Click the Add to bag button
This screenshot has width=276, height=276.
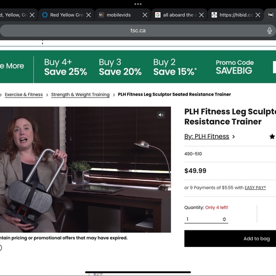230,238
